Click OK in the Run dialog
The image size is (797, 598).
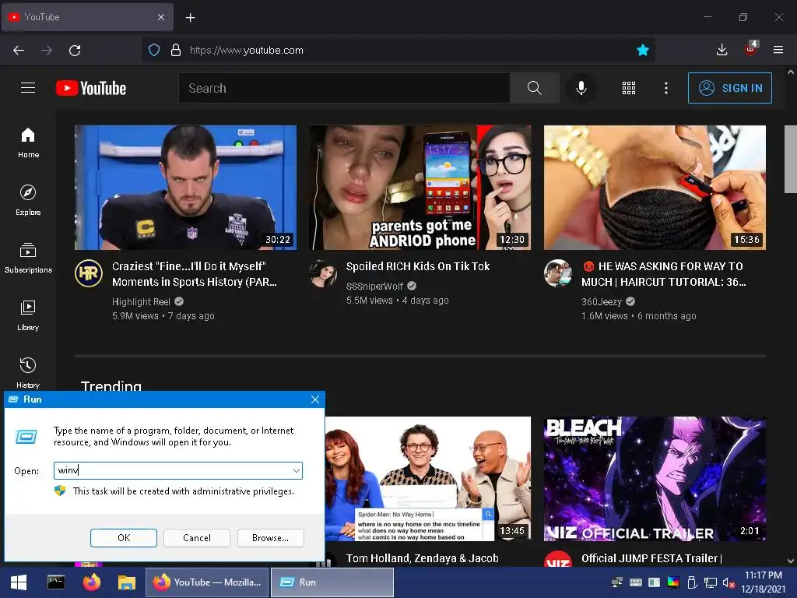(x=124, y=538)
